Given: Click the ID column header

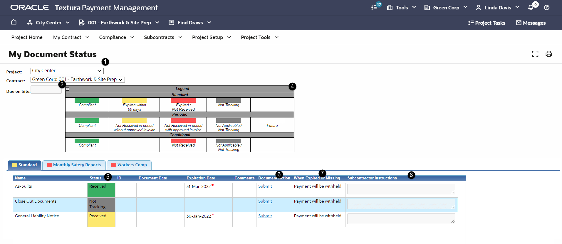Looking at the screenshot, I should [119, 178].
